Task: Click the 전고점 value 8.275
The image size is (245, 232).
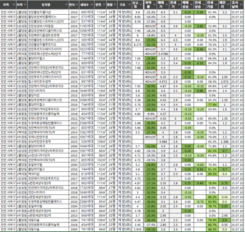Action: (x=138, y=45)
